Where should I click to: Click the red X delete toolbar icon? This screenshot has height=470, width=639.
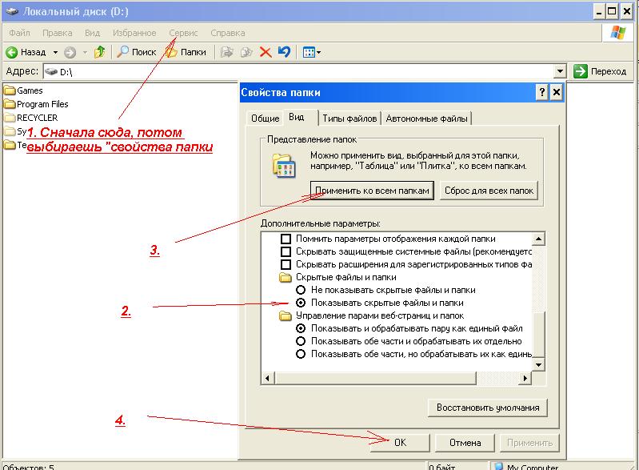click(x=266, y=52)
